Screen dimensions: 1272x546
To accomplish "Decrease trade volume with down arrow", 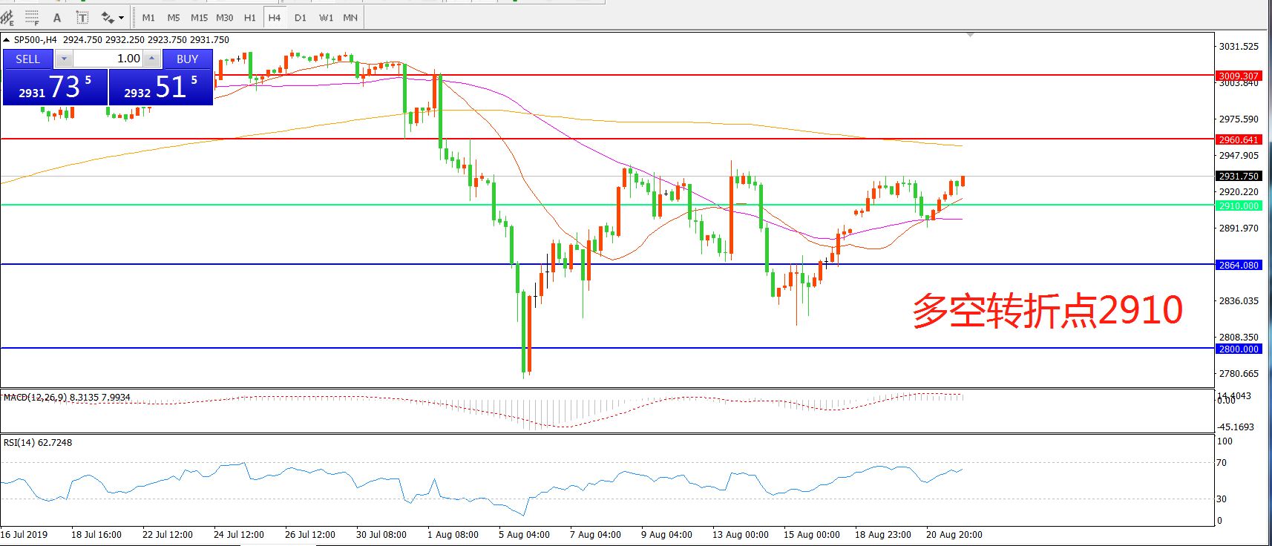I will point(65,59).
